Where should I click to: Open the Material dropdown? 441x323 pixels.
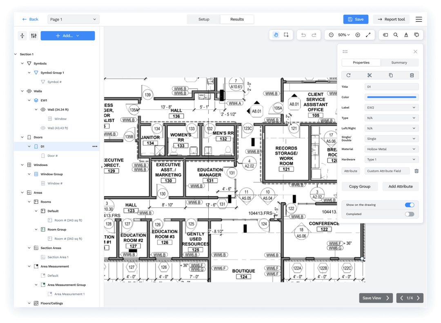point(391,149)
